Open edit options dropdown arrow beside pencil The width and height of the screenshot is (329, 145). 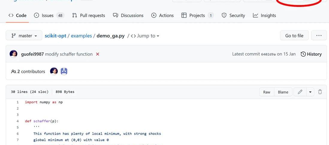pyautogui.click(x=310, y=92)
